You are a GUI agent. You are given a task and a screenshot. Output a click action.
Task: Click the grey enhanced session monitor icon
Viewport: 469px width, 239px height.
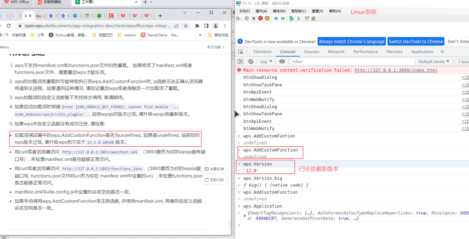(x=307, y=18)
